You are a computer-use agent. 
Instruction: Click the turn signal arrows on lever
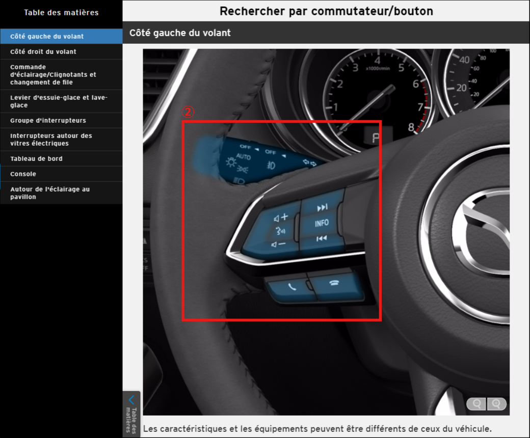coord(309,163)
